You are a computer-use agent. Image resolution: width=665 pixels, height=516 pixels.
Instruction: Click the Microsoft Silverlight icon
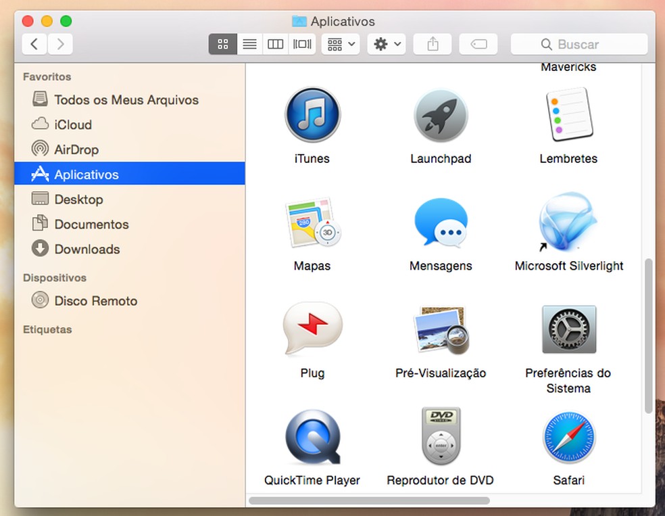(x=568, y=222)
